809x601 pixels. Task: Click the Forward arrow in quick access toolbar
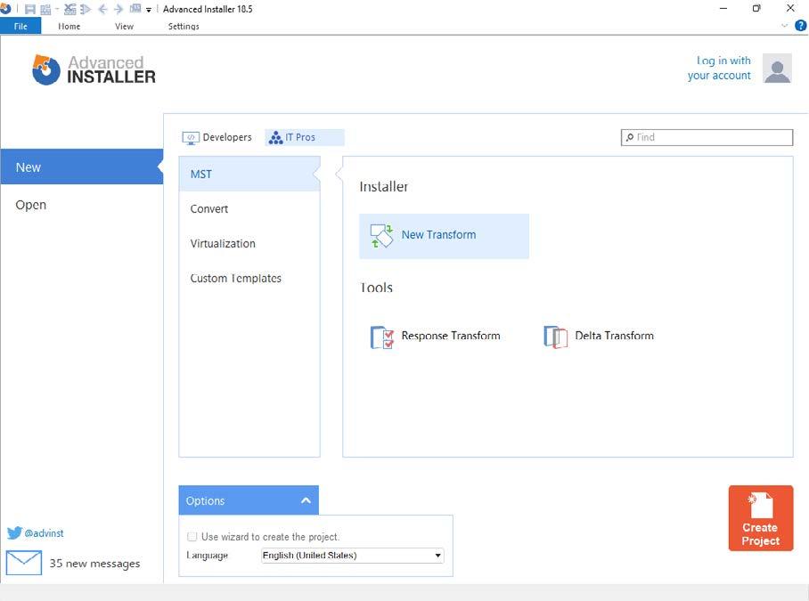(118, 9)
